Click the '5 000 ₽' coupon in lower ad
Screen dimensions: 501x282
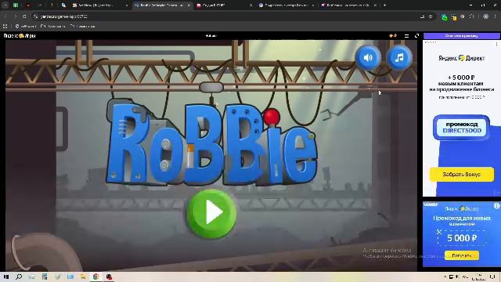[x=462, y=238]
